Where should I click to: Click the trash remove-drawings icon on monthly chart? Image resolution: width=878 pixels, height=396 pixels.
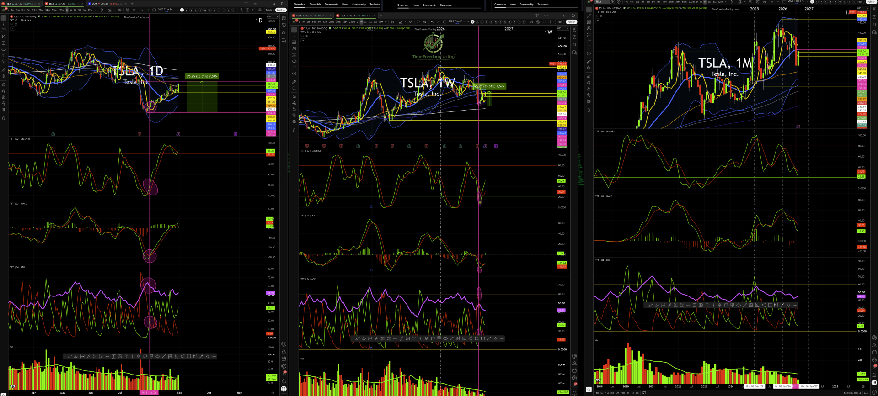(x=589, y=110)
